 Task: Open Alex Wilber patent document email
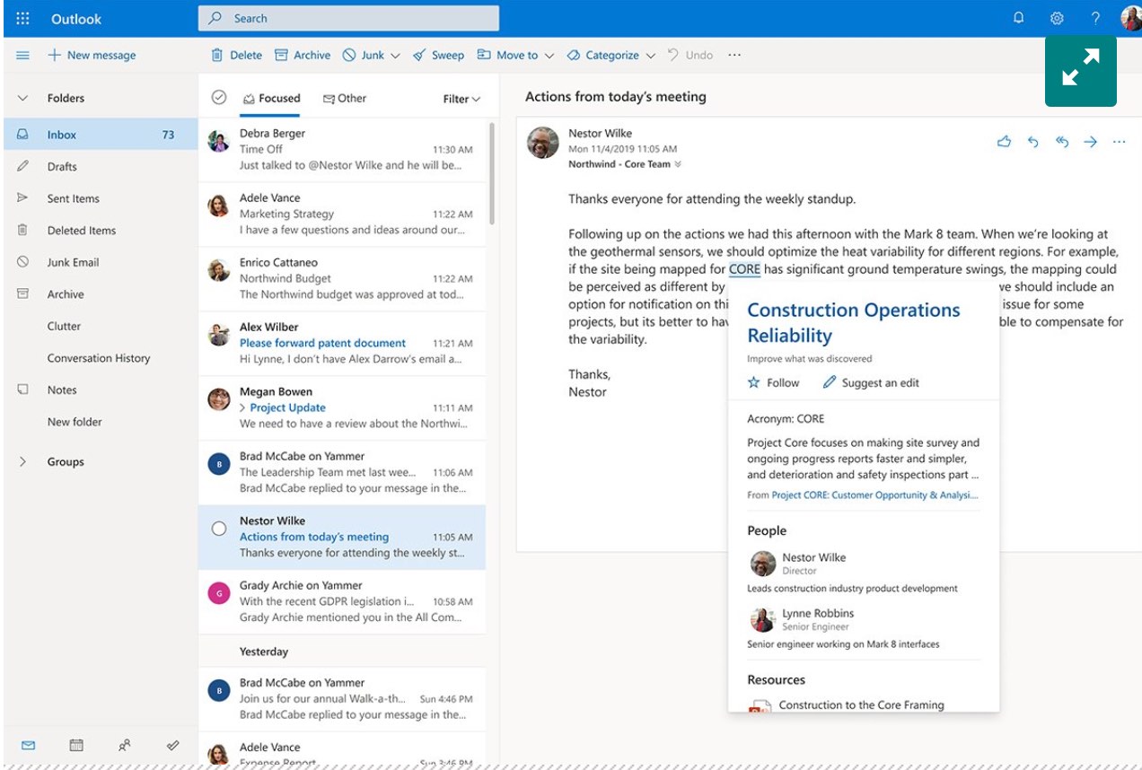pos(342,344)
